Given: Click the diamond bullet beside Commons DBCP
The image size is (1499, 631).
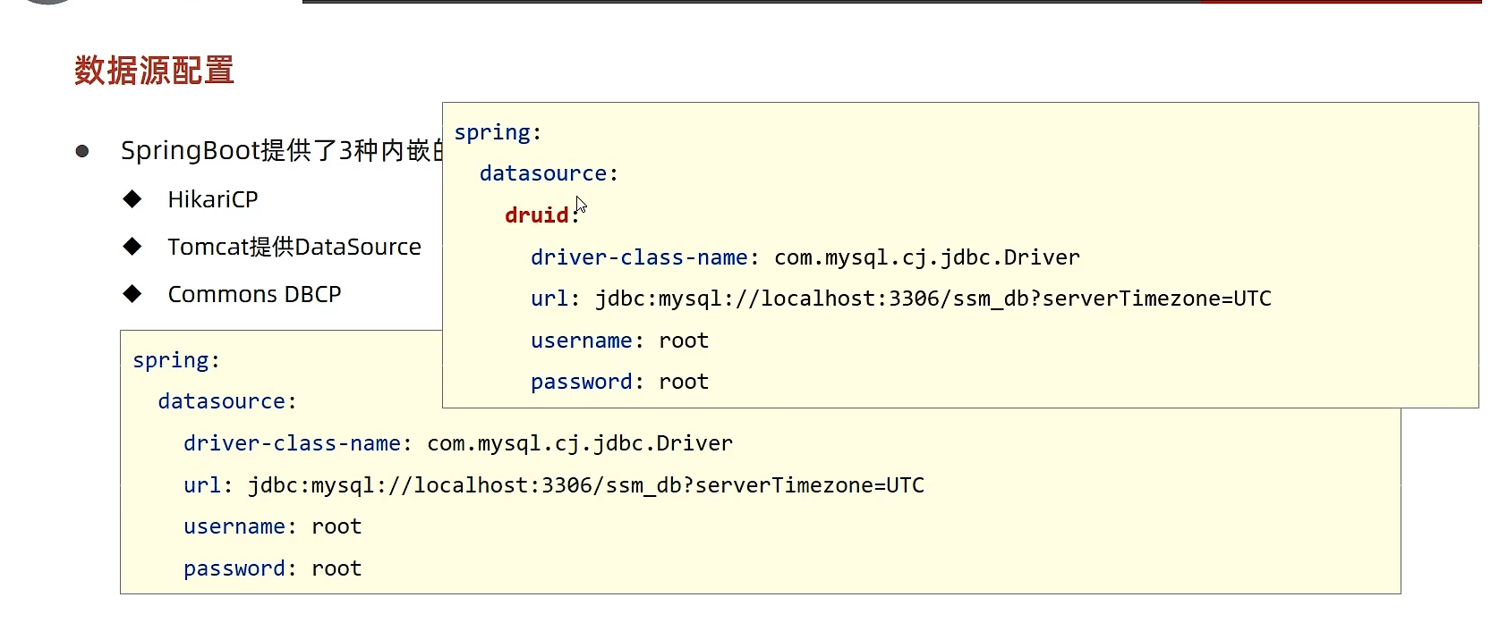Looking at the screenshot, I should click(x=132, y=294).
